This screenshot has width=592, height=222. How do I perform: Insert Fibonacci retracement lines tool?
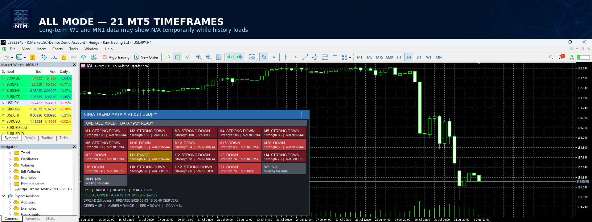coord(325,57)
